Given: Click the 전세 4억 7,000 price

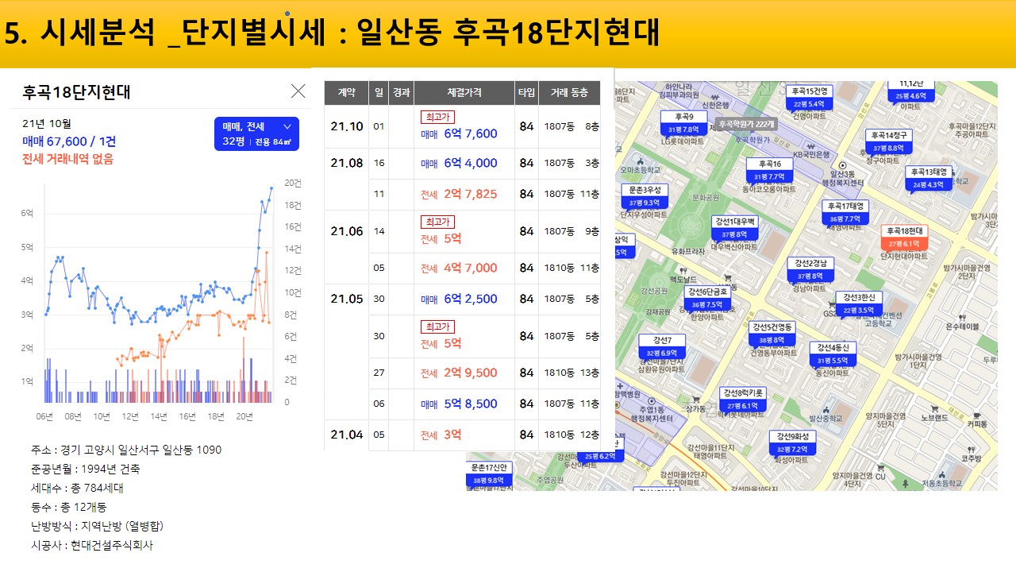Looking at the screenshot, I should (459, 268).
